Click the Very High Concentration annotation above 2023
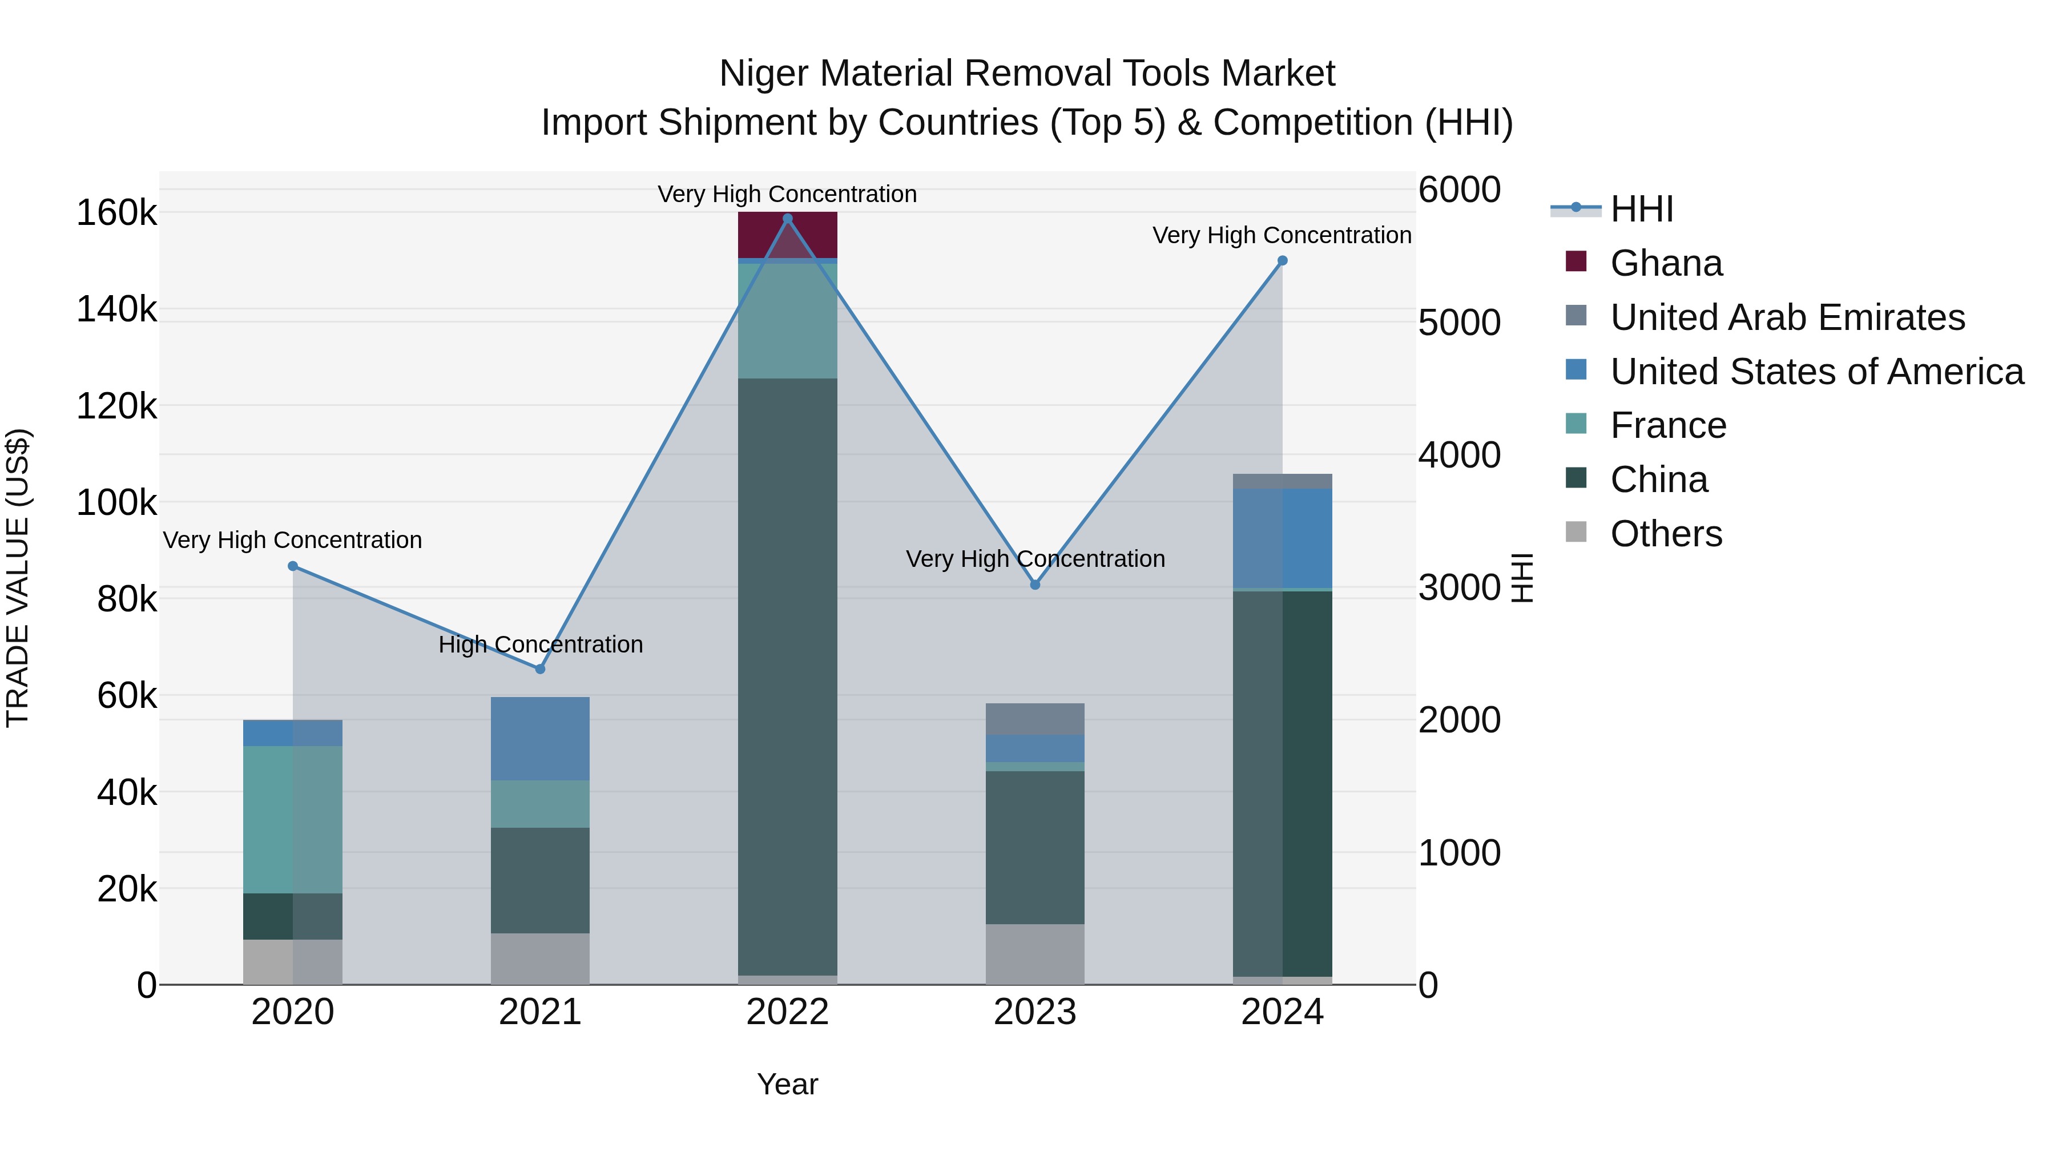The image size is (2055, 1156). point(1035,559)
